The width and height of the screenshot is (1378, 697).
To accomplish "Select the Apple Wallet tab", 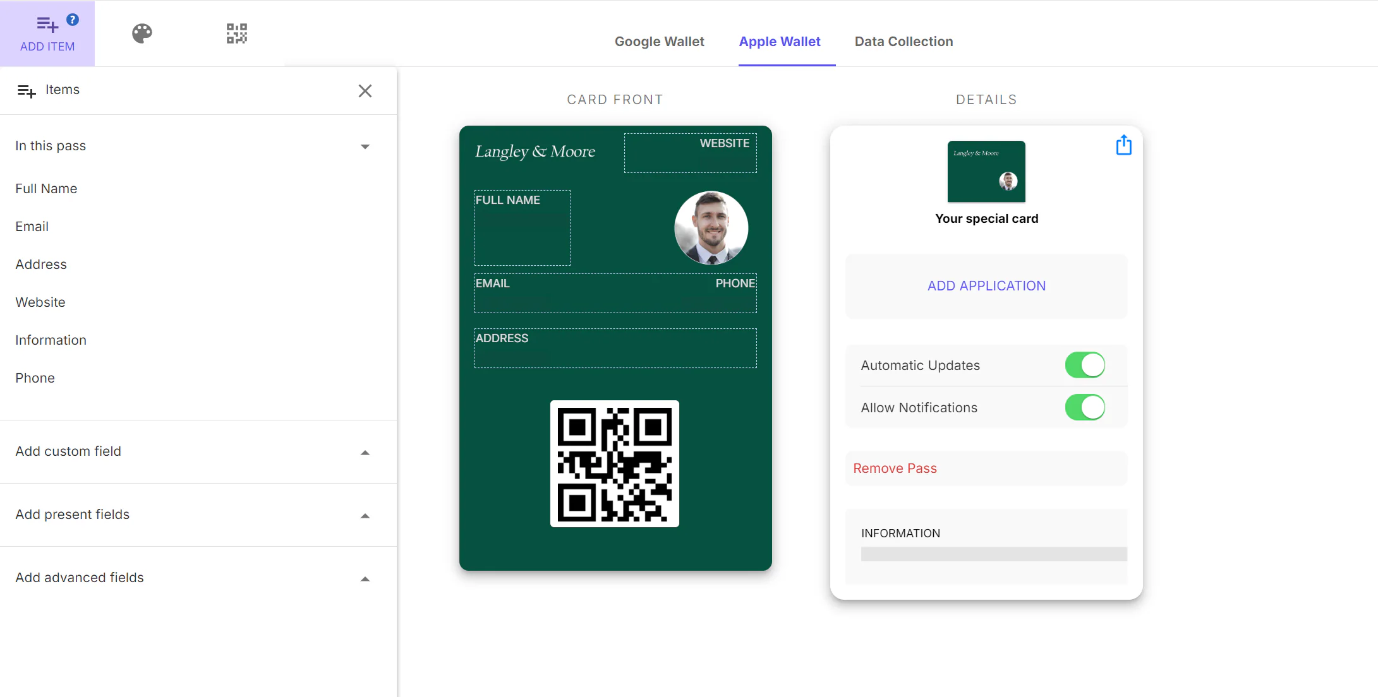I will (x=780, y=42).
